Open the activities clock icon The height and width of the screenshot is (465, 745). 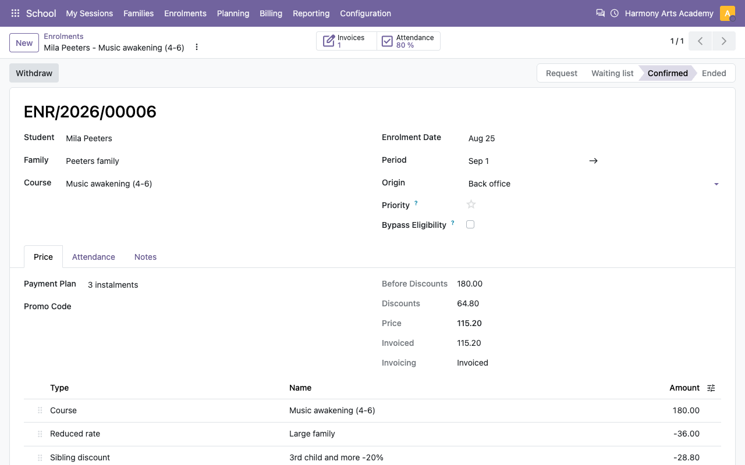[615, 13]
